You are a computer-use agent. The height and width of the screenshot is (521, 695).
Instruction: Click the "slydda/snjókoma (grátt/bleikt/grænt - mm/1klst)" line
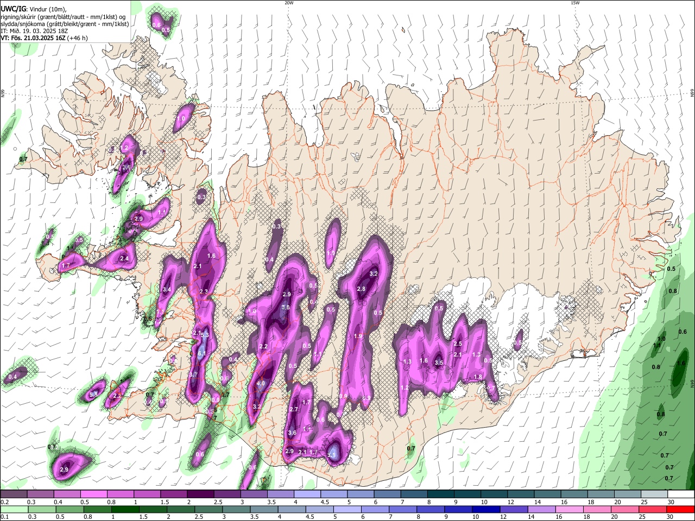[65, 24]
